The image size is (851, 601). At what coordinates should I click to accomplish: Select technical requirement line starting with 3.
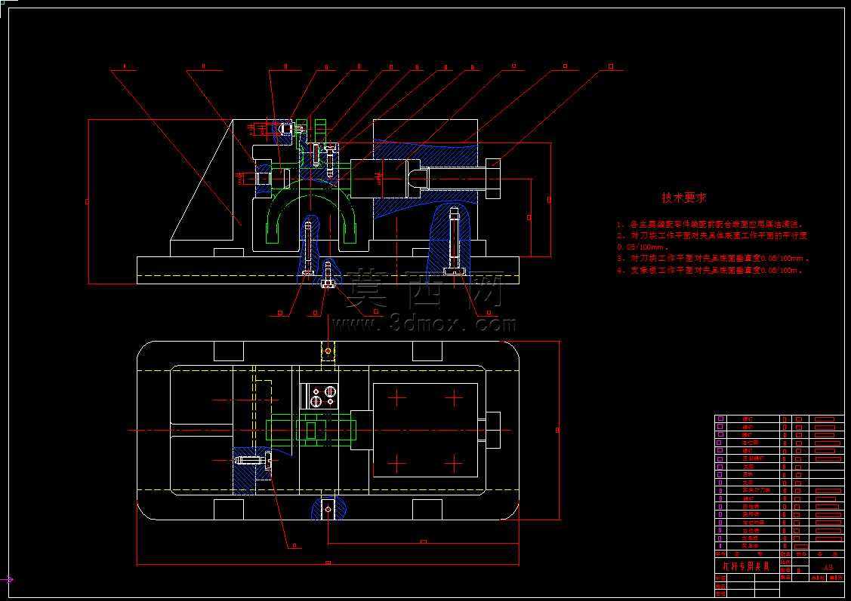point(713,259)
